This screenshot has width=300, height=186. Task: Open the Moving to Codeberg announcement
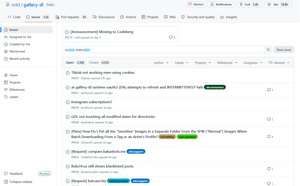coord(102,32)
